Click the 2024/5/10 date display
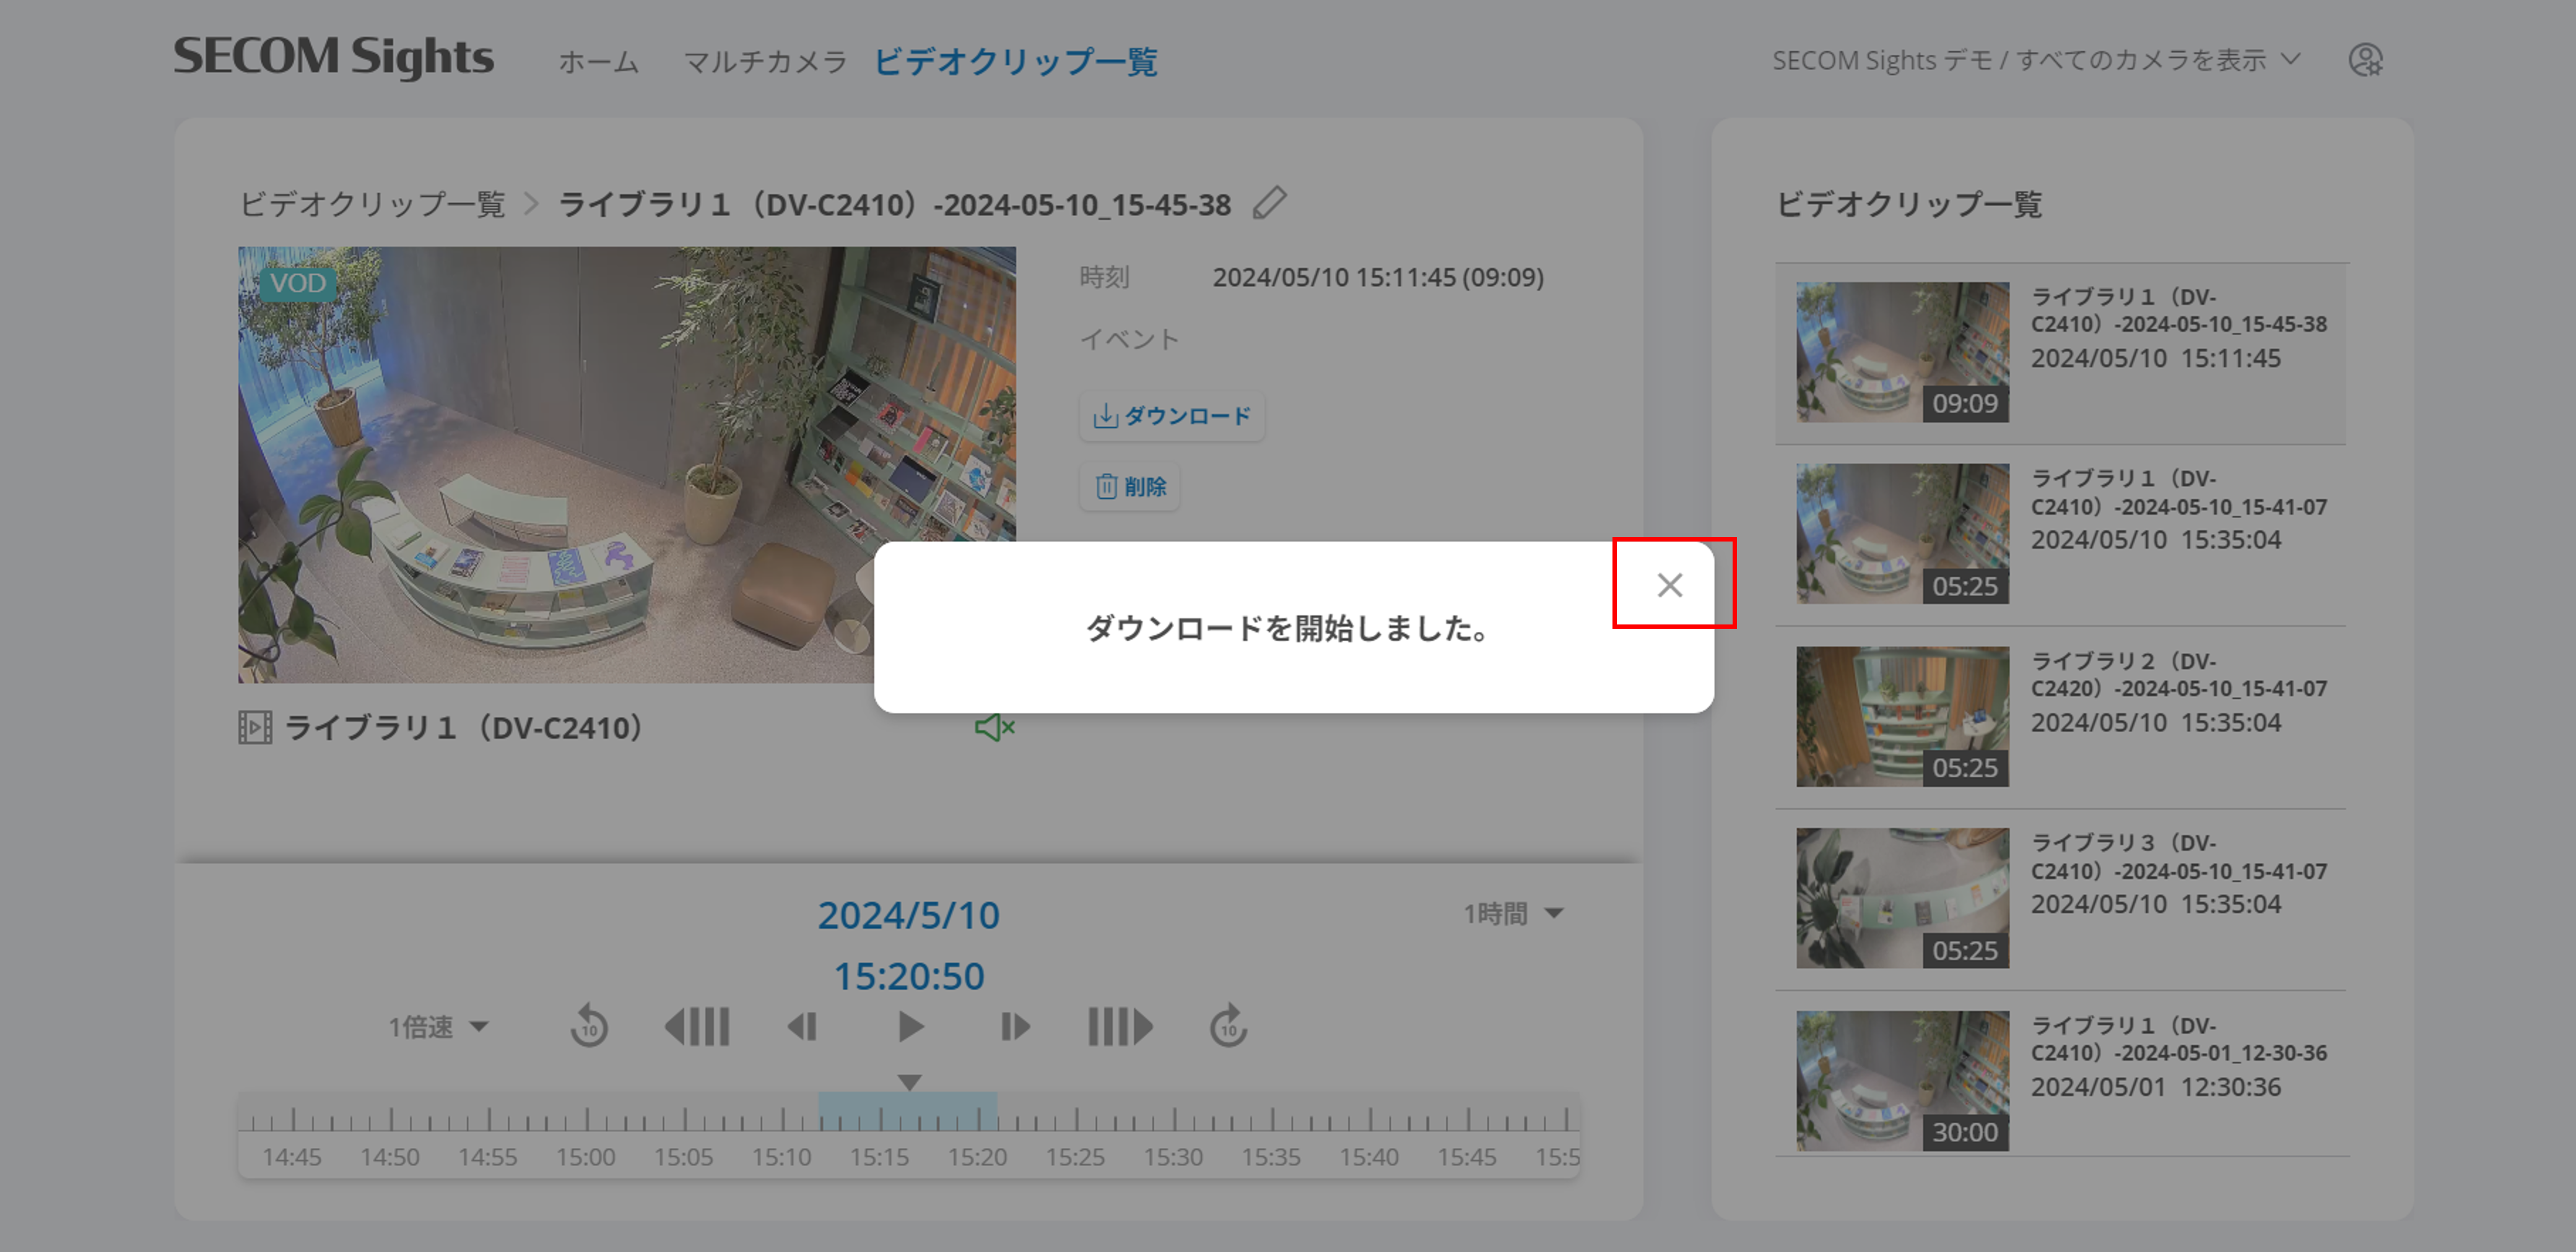The height and width of the screenshot is (1252, 2576). pyautogui.click(x=909, y=915)
